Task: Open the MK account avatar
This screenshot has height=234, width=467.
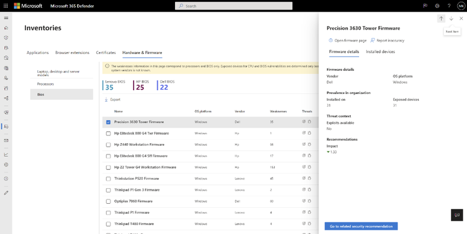Action: tap(460, 6)
